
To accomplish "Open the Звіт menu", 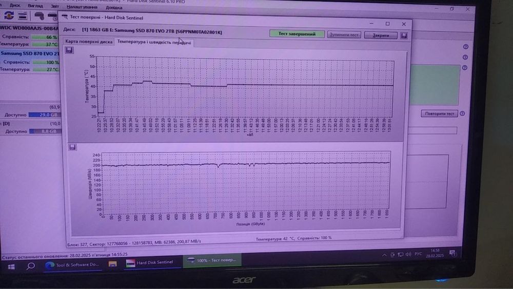I will coord(55,6).
